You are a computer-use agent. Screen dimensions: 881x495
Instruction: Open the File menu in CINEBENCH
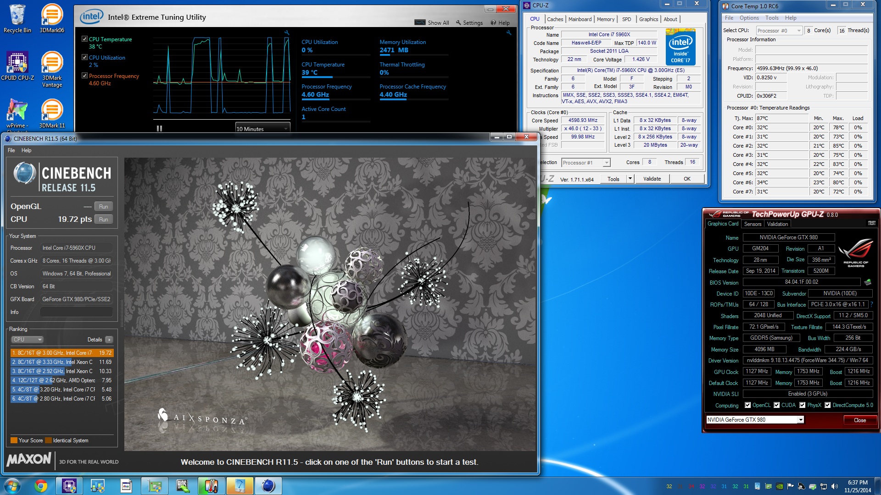pyautogui.click(x=11, y=150)
